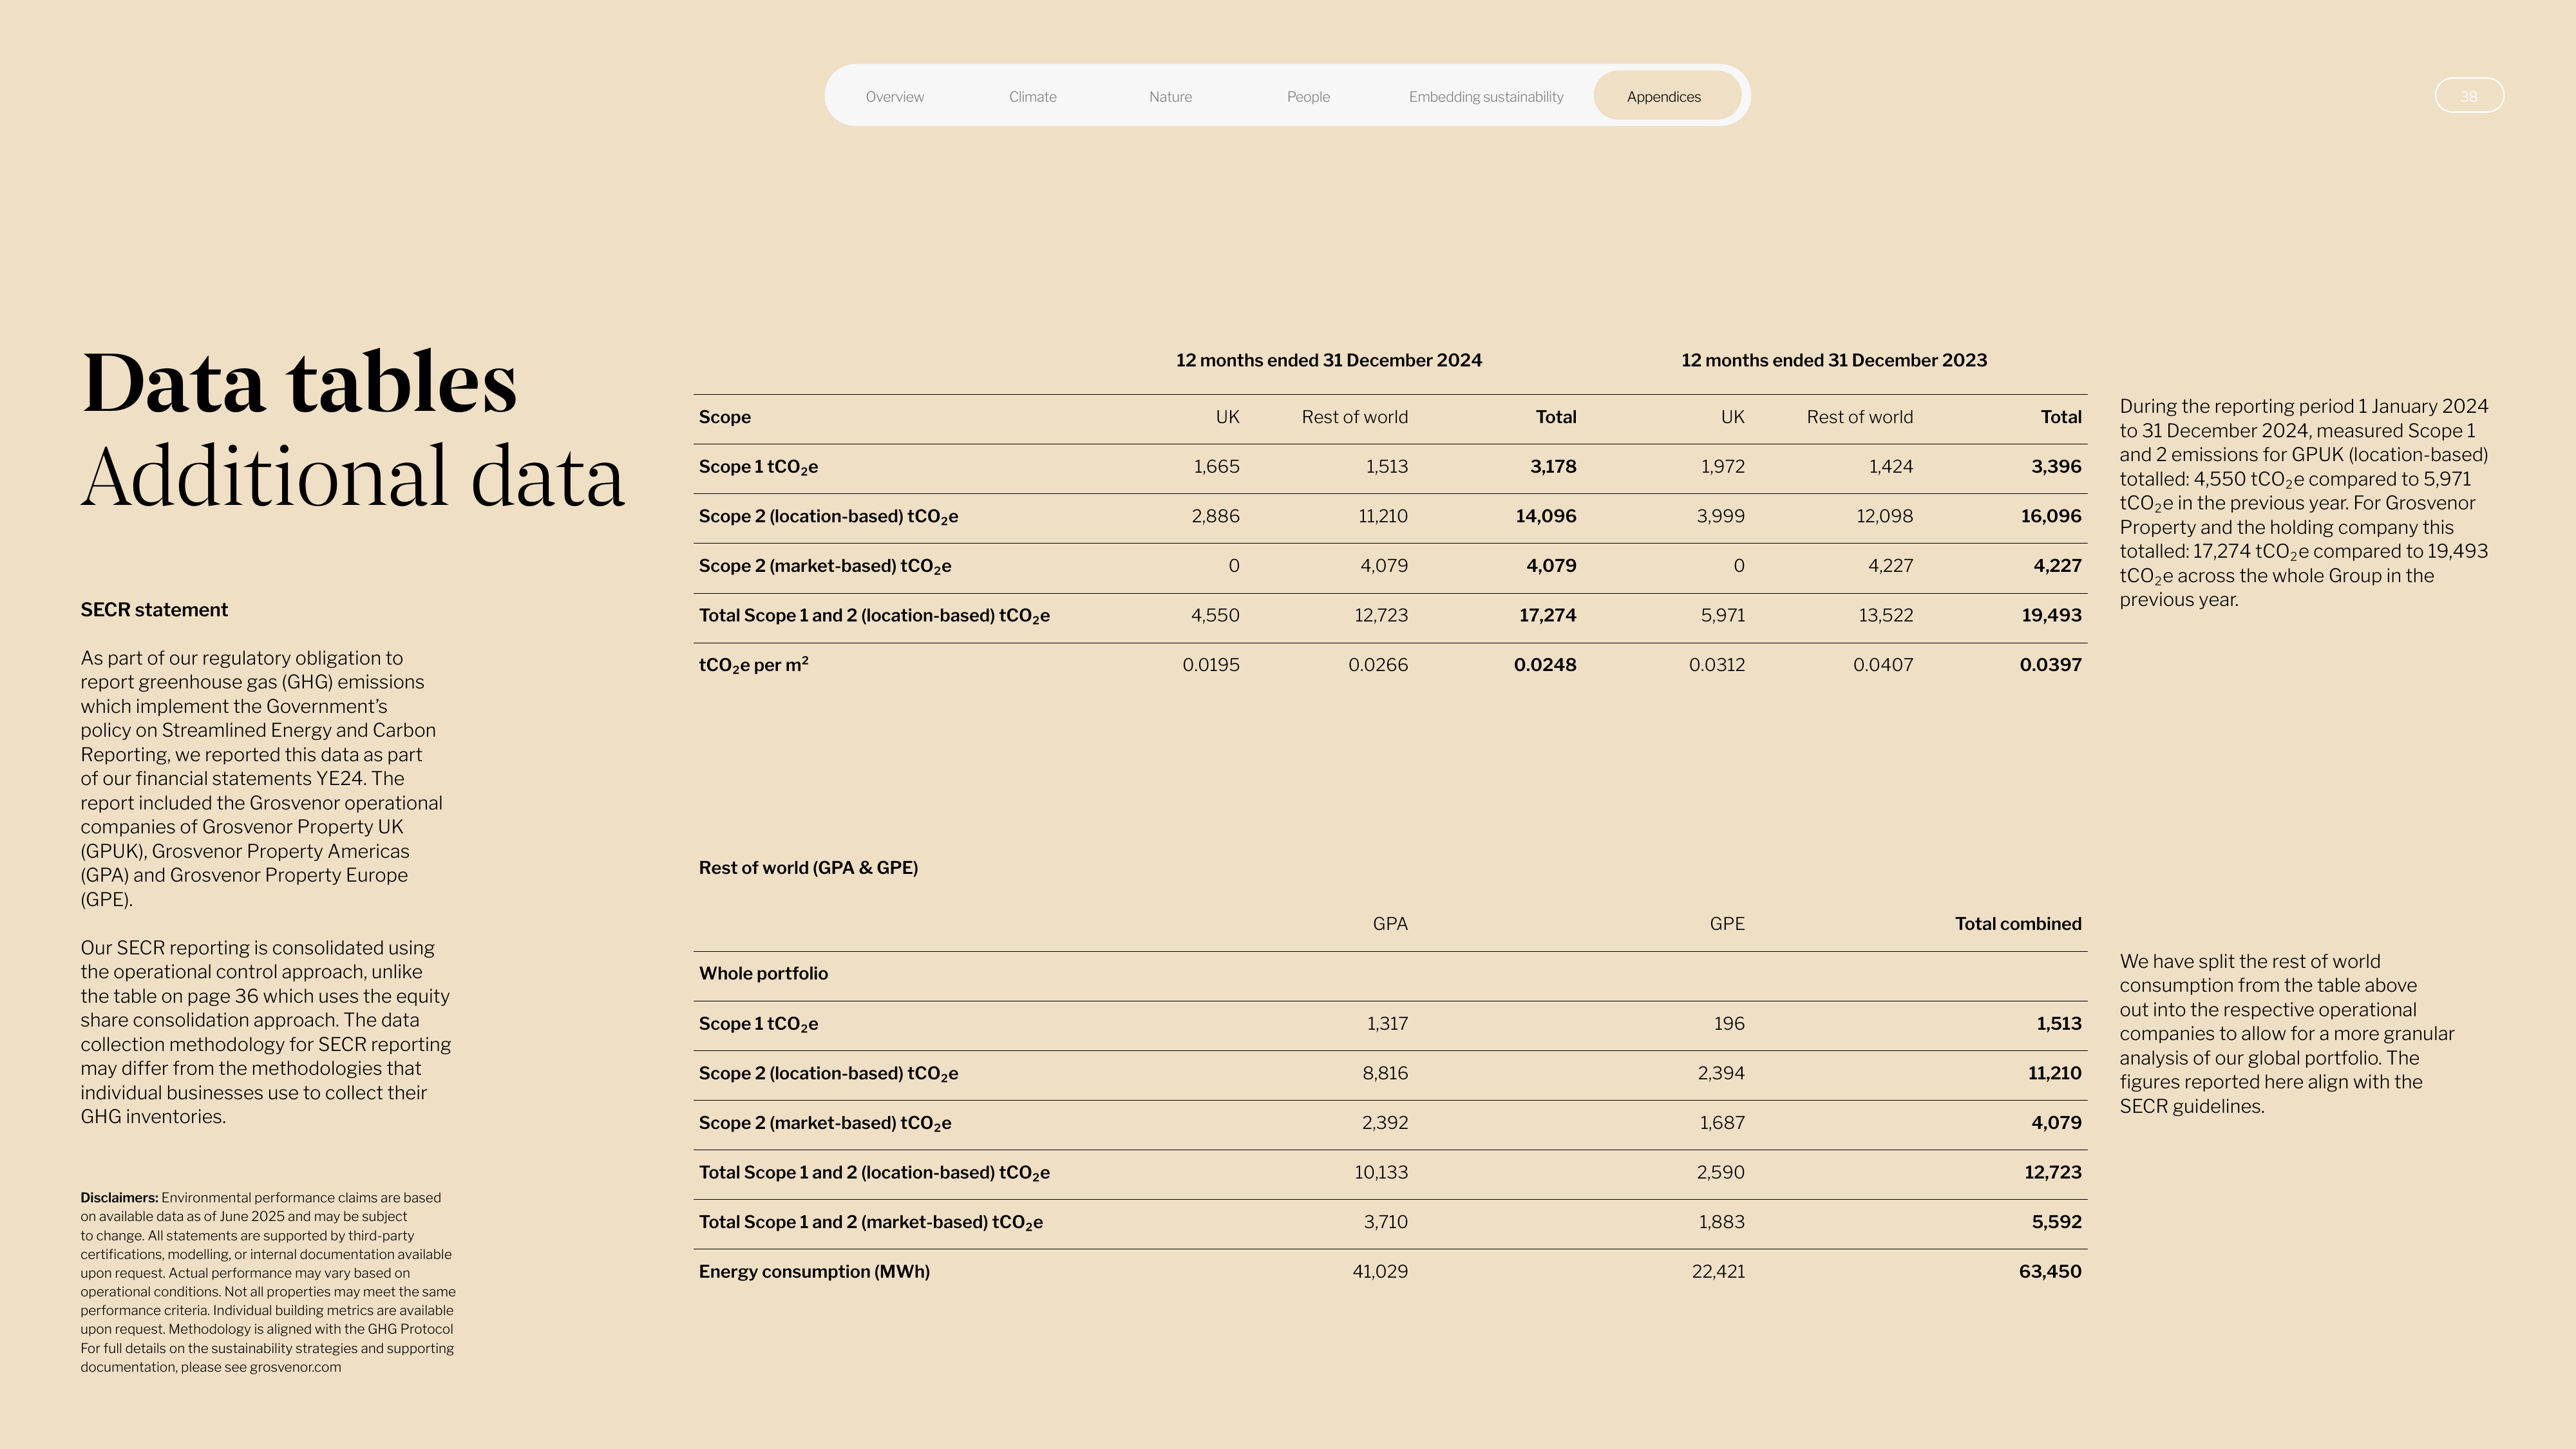Select GPE market-based value 1,687
The height and width of the screenshot is (1449, 2576).
click(1722, 1123)
